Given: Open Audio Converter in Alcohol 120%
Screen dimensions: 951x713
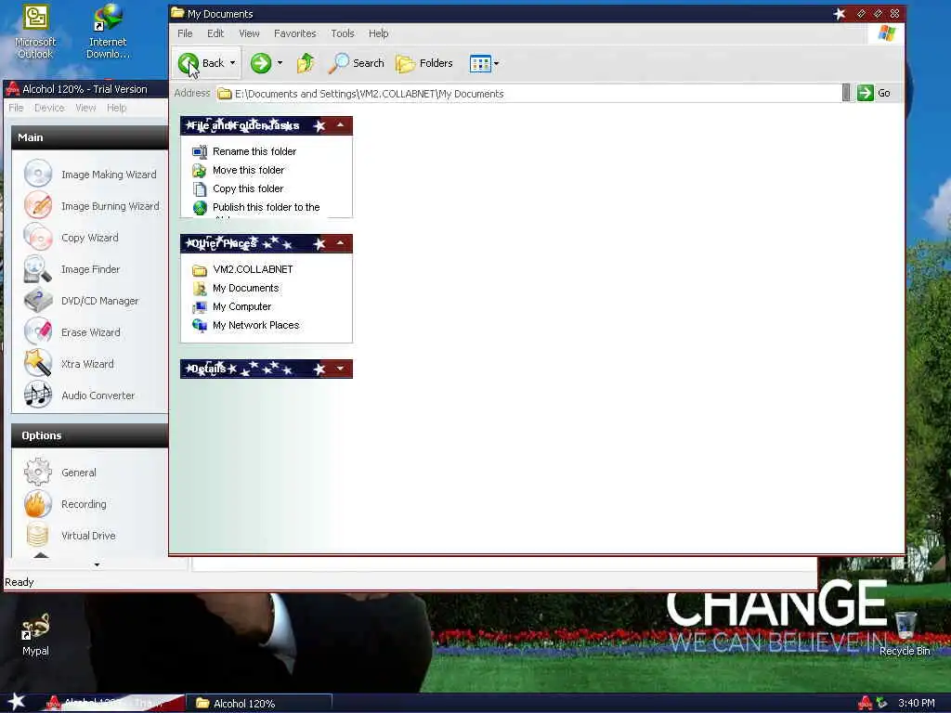Looking at the screenshot, I should (x=80, y=395).
